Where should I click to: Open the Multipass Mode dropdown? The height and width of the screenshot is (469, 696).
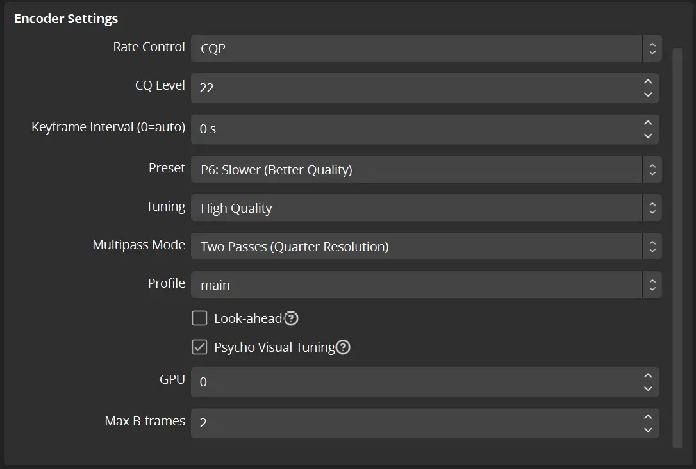(x=426, y=247)
